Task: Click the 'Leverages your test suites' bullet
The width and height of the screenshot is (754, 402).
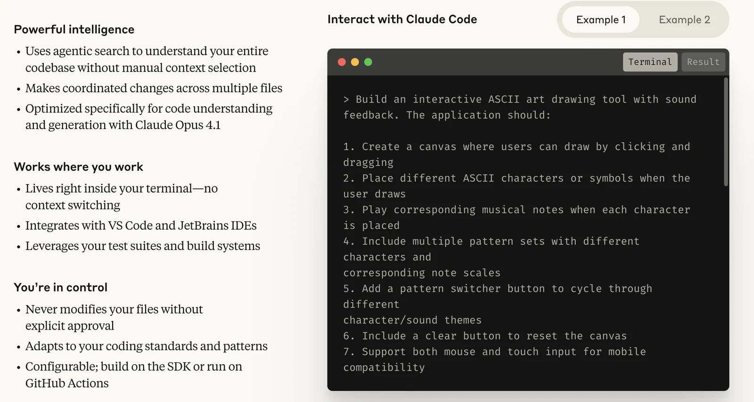Action: tap(142, 246)
